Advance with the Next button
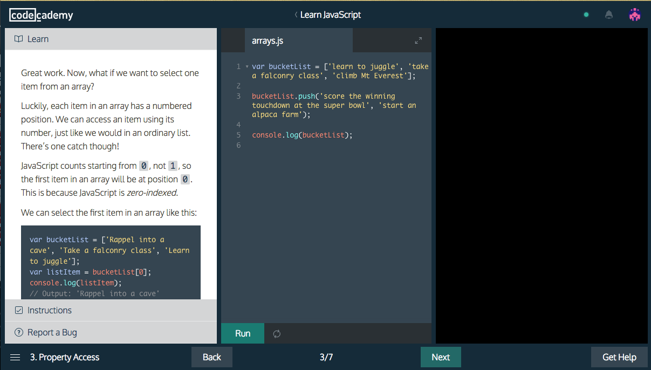This screenshot has height=370, width=651. click(x=441, y=357)
